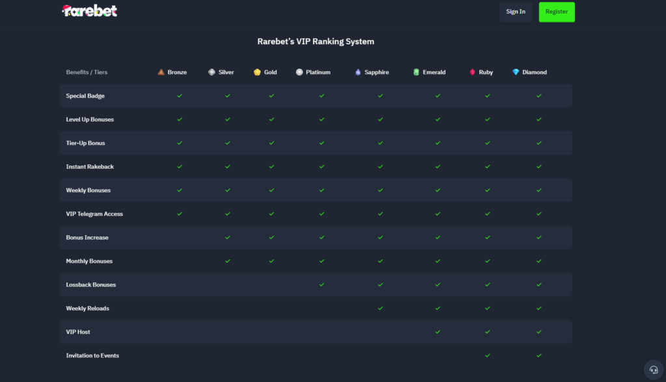Open the live support headset icon

click(x=654, y=370)
